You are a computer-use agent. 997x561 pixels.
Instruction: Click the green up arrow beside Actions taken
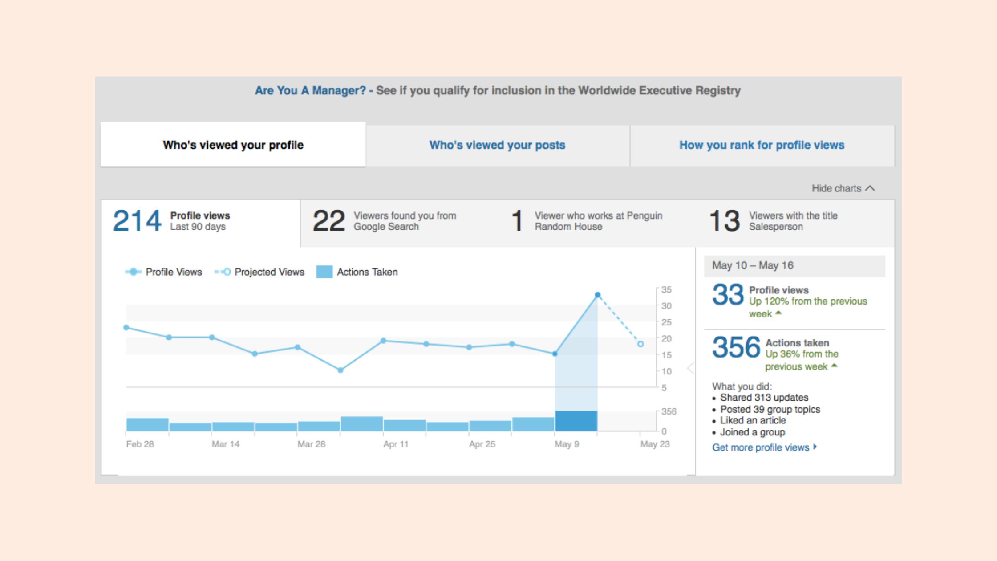(834, 366)
